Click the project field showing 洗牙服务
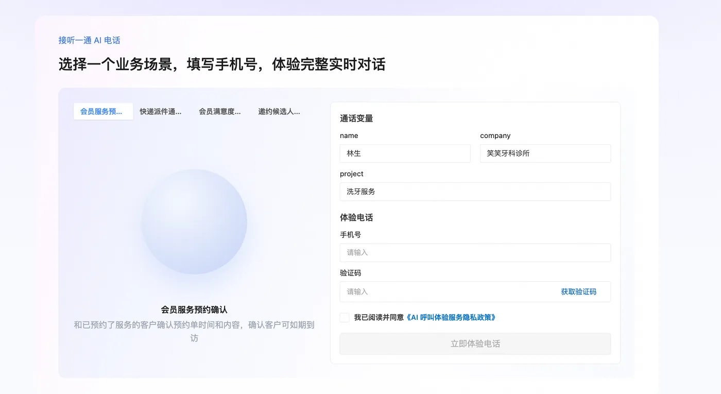This screenshot has height=394, width=721. [475, 192]
